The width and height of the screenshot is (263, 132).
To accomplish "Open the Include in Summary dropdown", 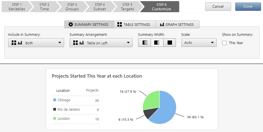I will point(36,43).
